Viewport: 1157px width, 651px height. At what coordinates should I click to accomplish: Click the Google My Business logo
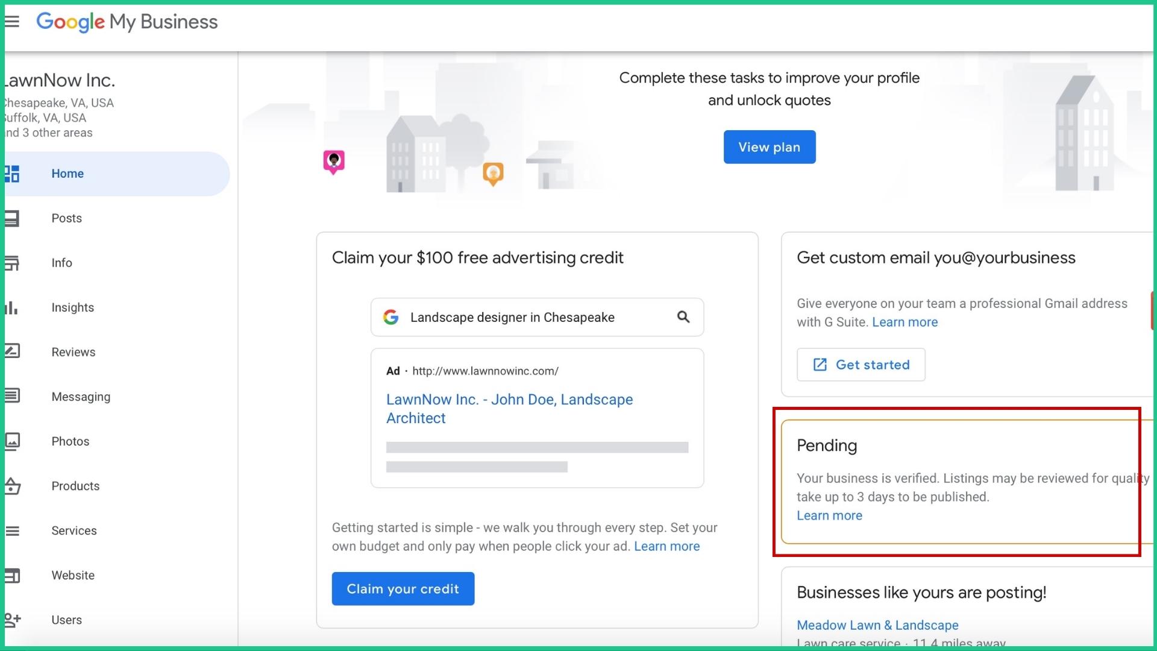click(127, 22)
